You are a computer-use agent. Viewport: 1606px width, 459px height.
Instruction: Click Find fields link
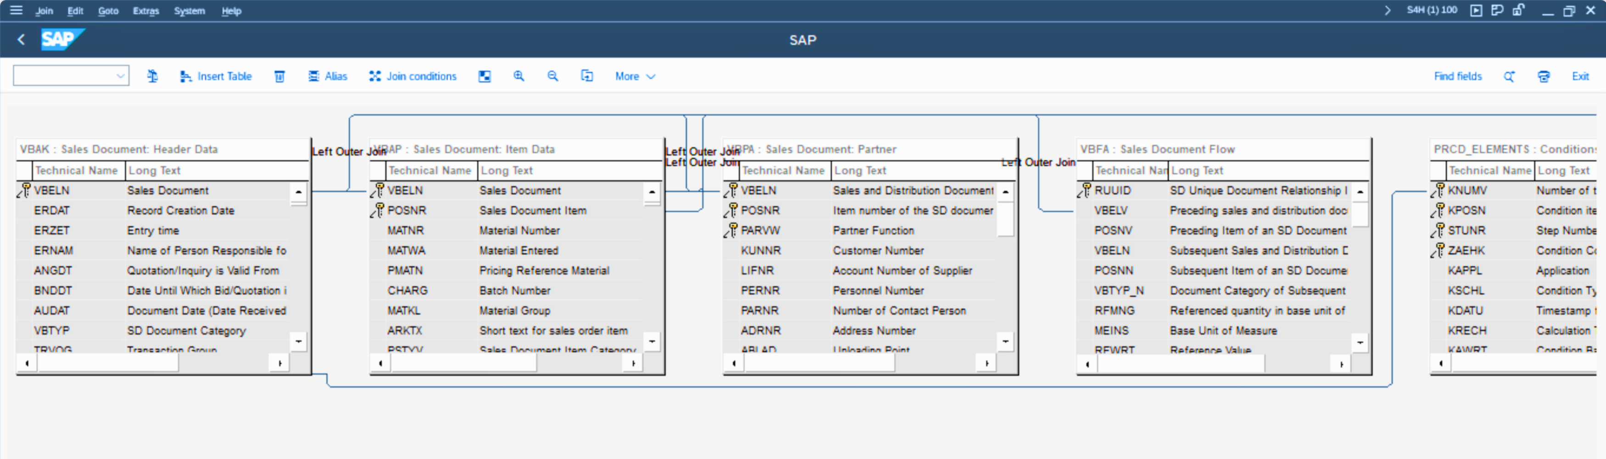(1457, 76)
